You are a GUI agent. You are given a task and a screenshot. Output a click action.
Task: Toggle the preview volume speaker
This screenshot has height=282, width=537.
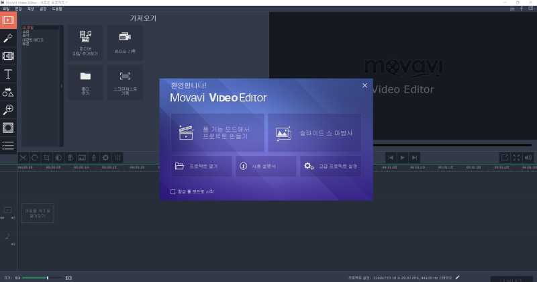pyautogui.click(x=528, y=158)
